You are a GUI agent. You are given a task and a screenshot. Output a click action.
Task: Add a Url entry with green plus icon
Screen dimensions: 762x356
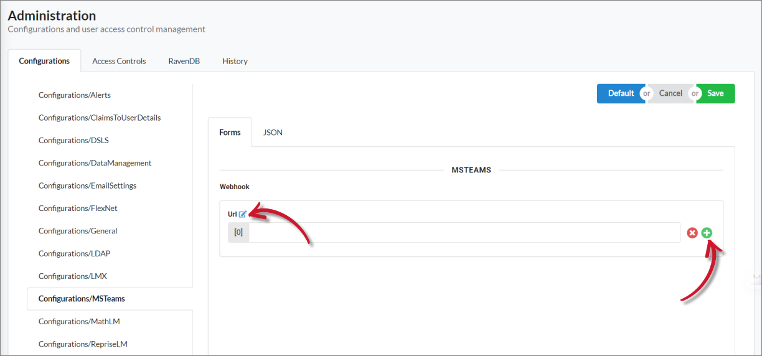click(707, 233)
